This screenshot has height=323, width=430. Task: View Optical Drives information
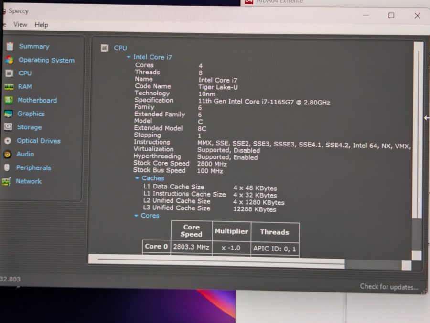(39, 141)
